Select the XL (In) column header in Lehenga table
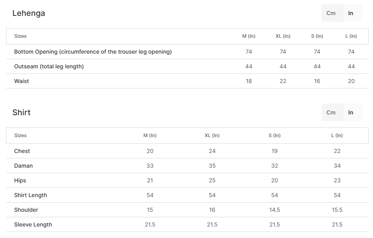Screen dimensions: 373x238 tap(283, 36)
